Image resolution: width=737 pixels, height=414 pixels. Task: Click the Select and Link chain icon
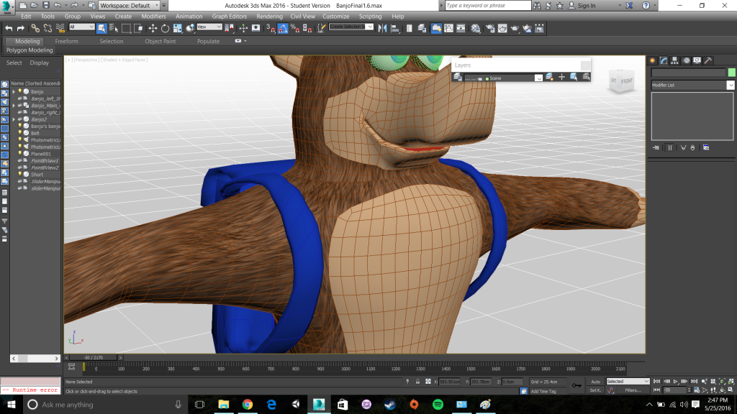[x=34, y=29]
